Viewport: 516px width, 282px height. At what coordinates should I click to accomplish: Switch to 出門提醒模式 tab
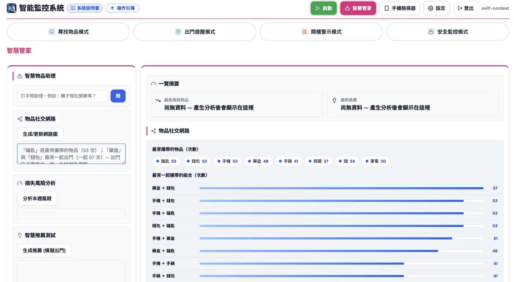(195, 32)
